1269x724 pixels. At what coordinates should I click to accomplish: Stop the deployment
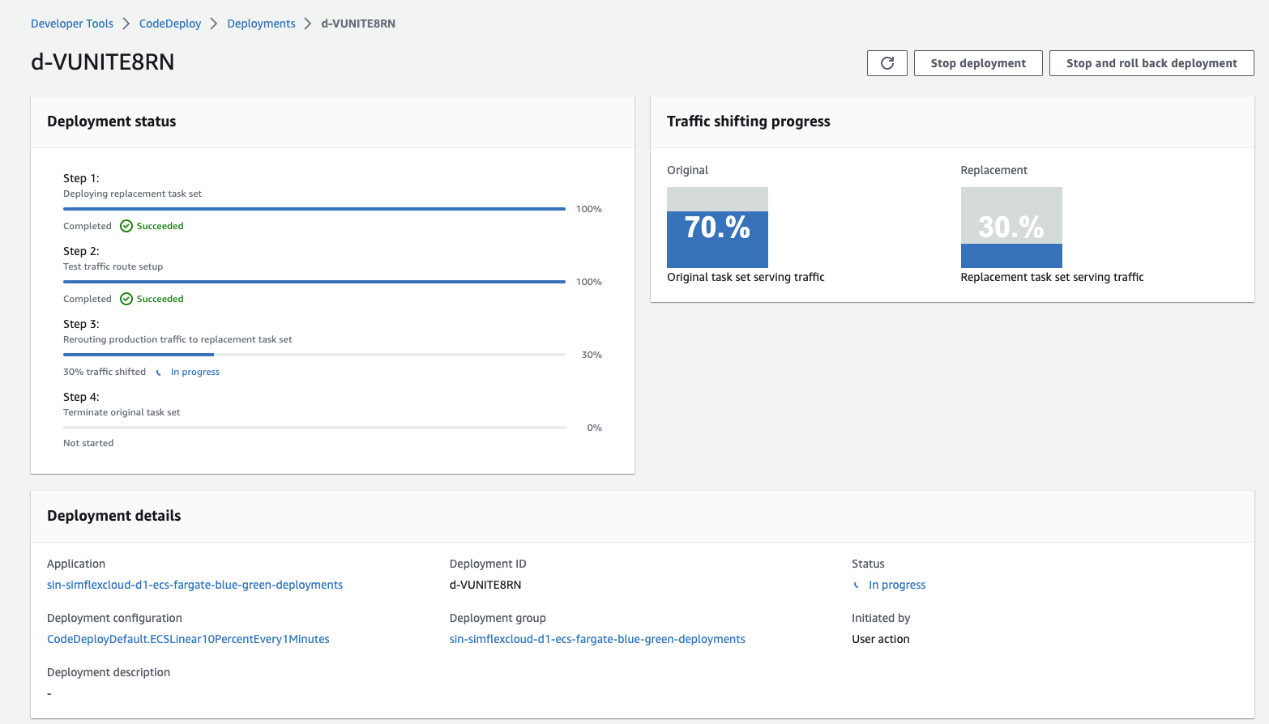(x=978, y=63)
